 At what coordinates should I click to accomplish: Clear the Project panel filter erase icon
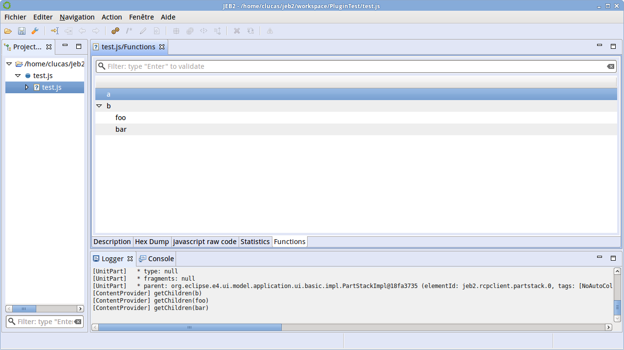(78, 322)
